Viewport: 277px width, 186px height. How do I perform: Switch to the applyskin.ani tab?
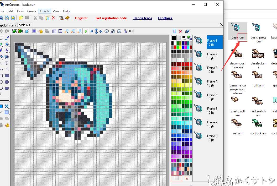[8, 25]
